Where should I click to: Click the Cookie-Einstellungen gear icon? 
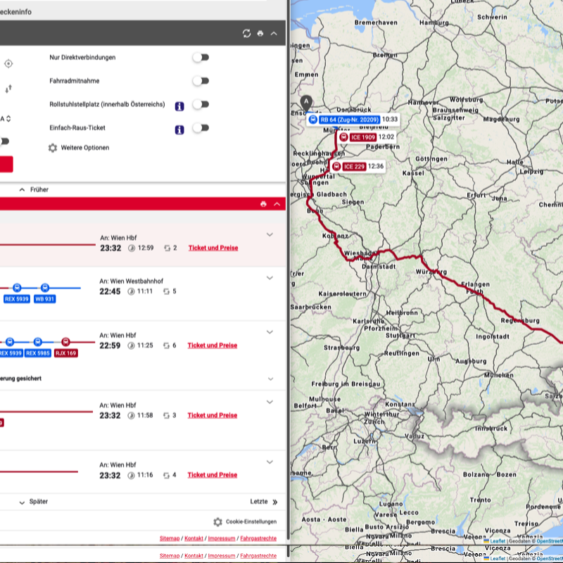point(218,521)
